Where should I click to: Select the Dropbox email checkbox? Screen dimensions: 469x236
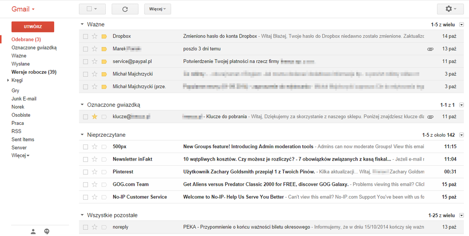[x=86, y=37]
